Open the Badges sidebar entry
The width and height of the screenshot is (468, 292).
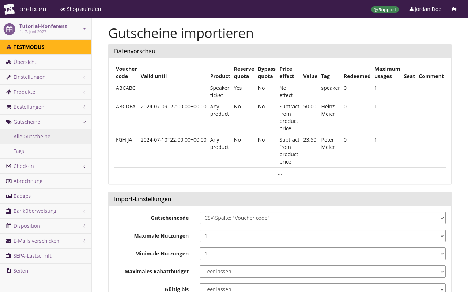click(x=46, y=196)
